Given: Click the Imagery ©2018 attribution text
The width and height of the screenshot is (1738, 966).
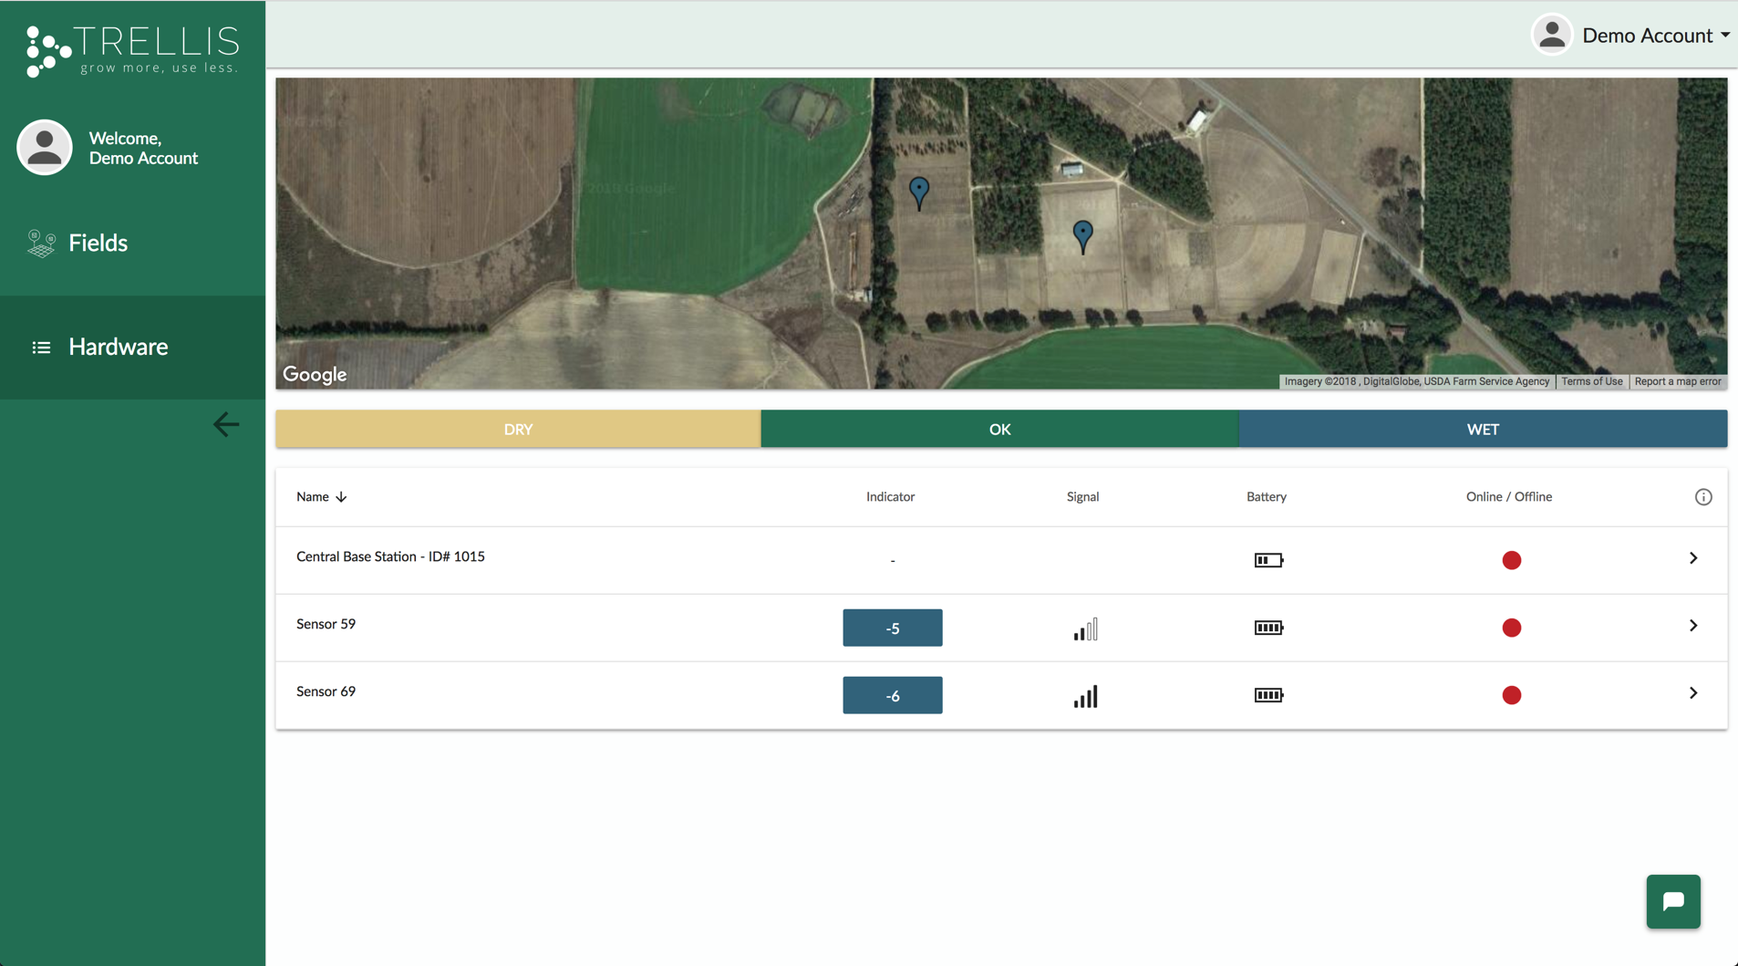Looking at the screenshot, I should tap(1416, 381).
